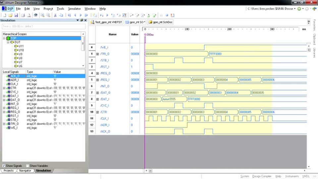Expand the /REG_O waveform bus
The width and height of the screenshot is (318, 179).
pos(97,74)
